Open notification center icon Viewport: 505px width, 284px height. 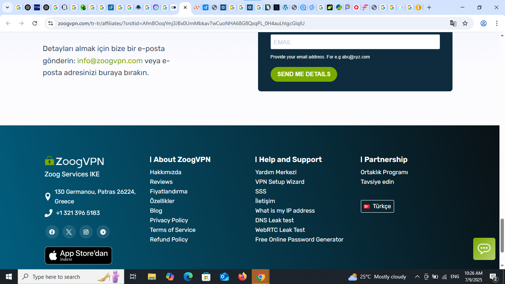[x=494, y=277]
